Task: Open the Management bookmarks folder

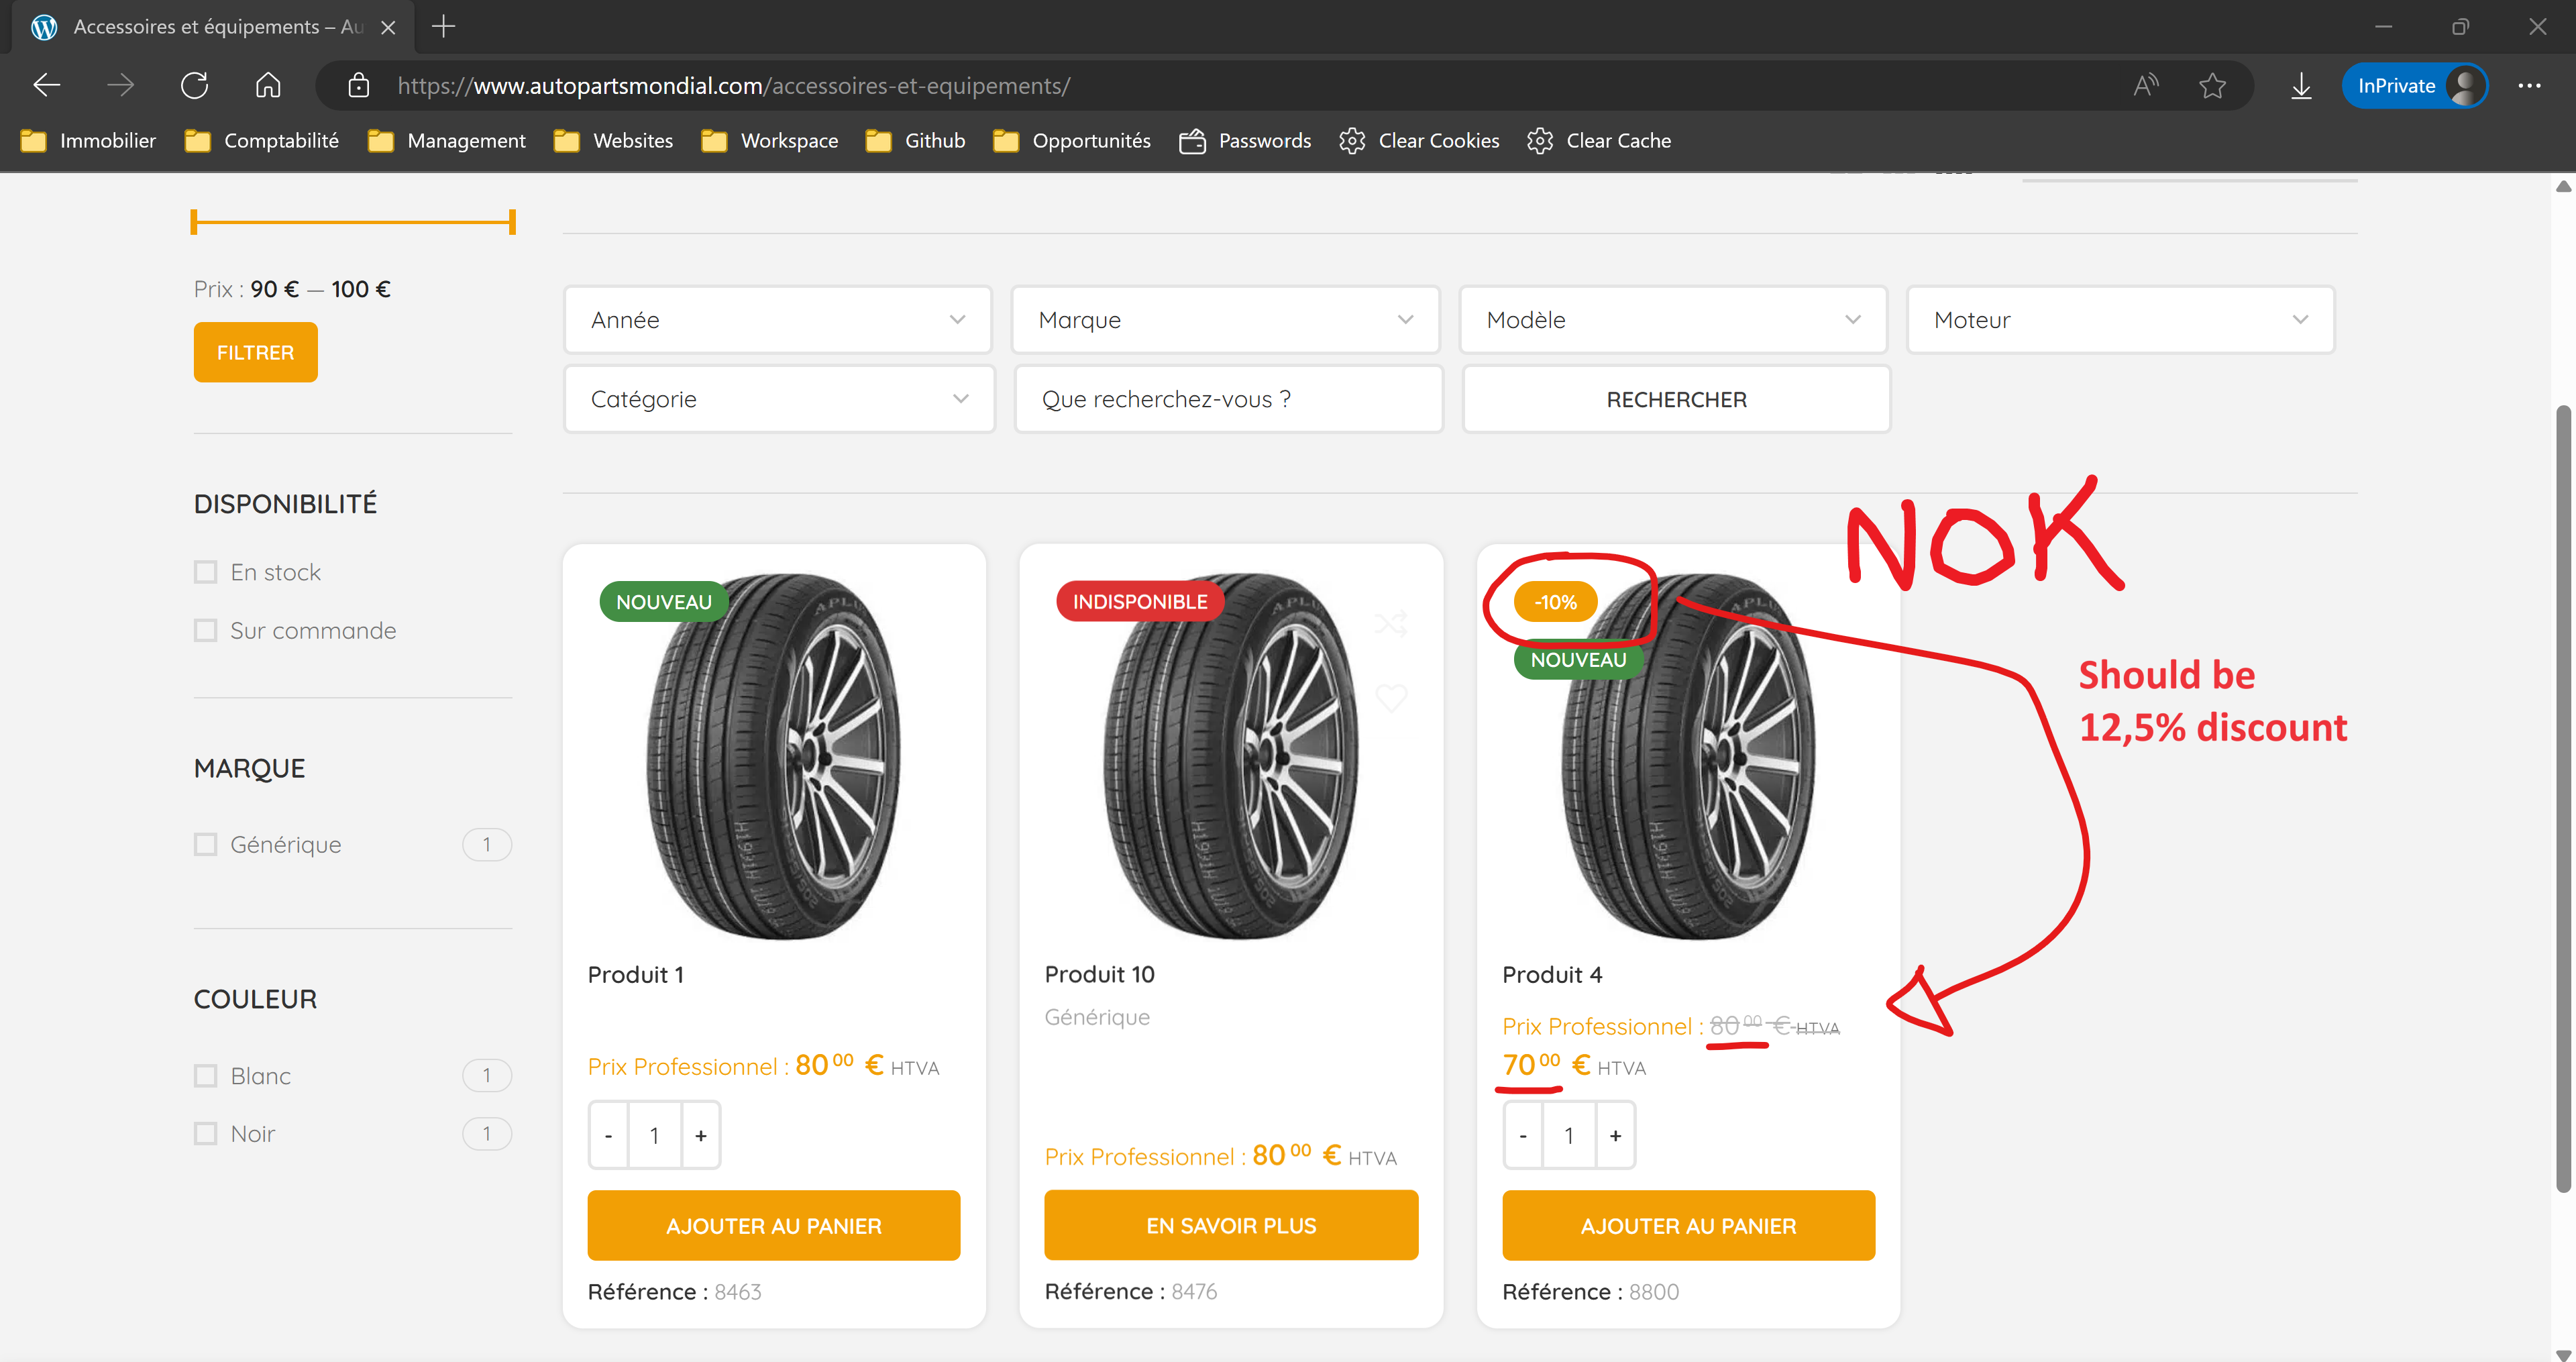Action: tap(446, 141)
